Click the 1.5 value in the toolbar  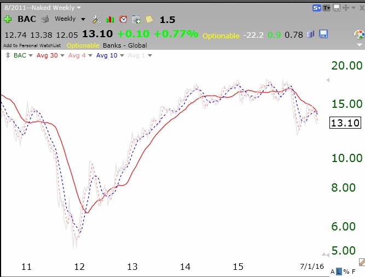[x=167, y=20]
